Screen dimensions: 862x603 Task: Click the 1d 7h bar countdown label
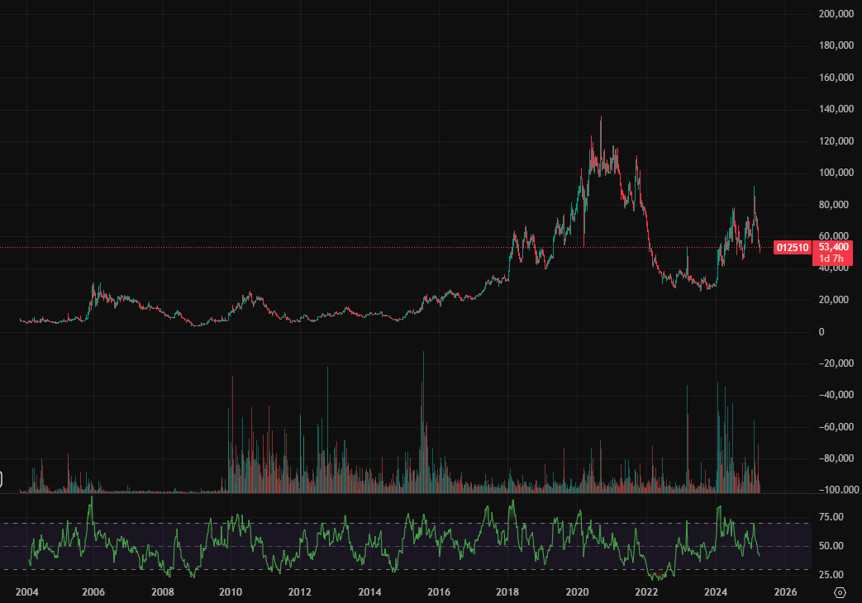coord(831,259)
